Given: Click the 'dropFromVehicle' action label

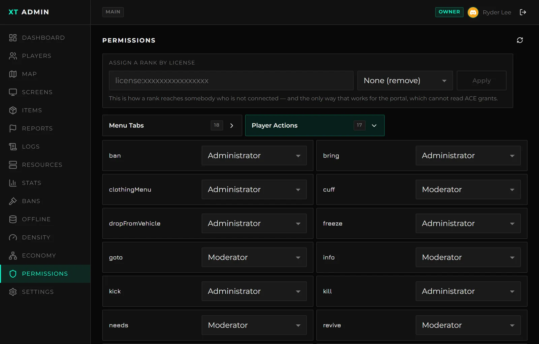Looking at the screenshot, I should [135, 223].
